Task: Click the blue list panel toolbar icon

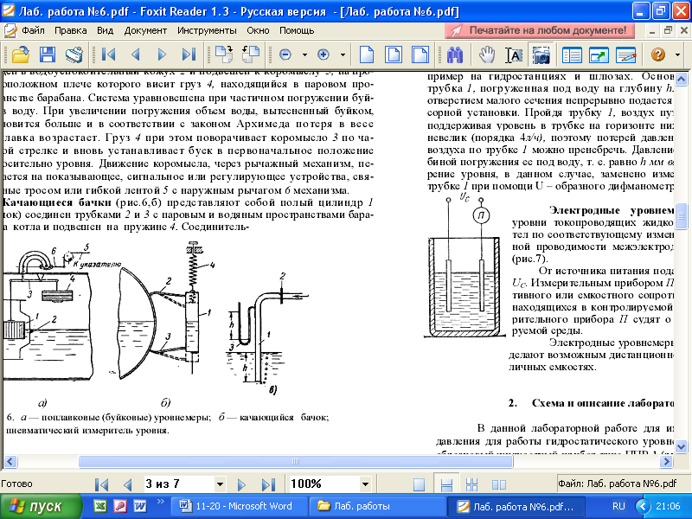Action: [x=572, y=54]
